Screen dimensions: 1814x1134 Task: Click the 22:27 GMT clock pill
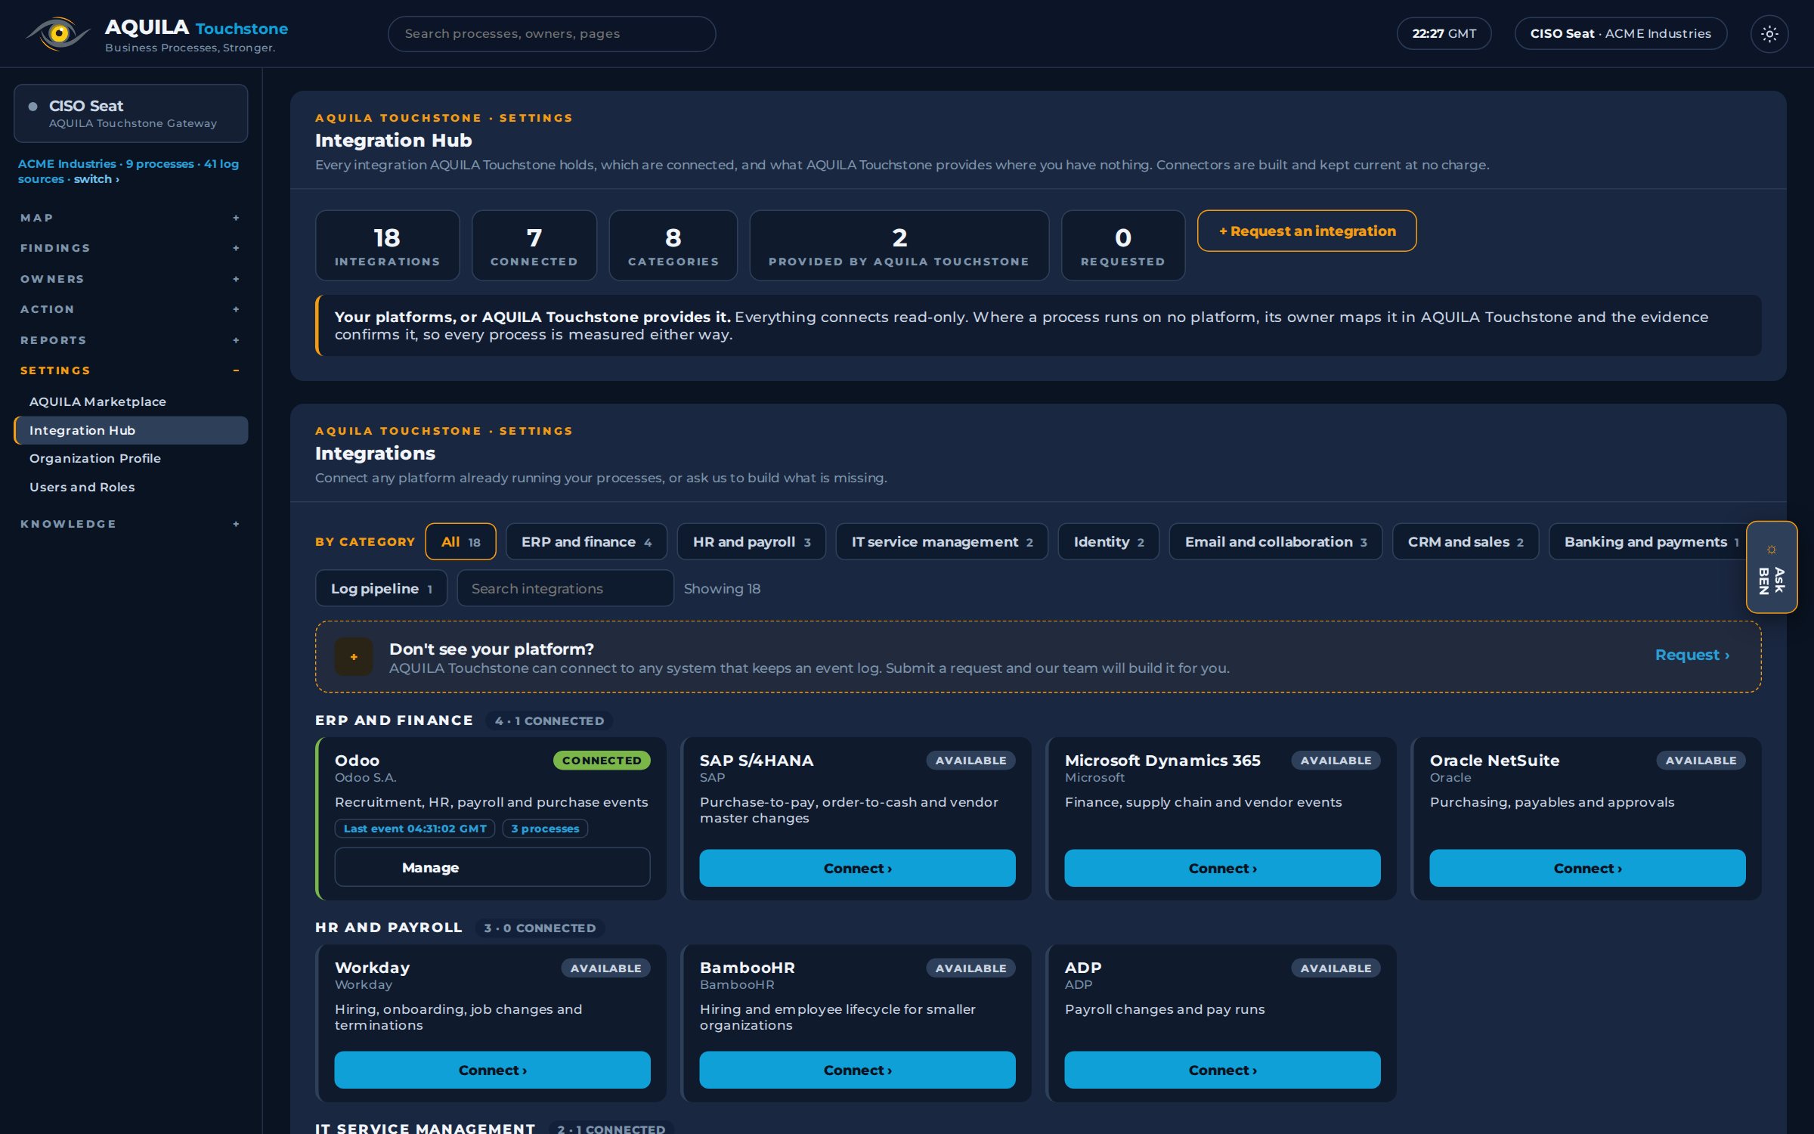click(x=1444, y=34)
